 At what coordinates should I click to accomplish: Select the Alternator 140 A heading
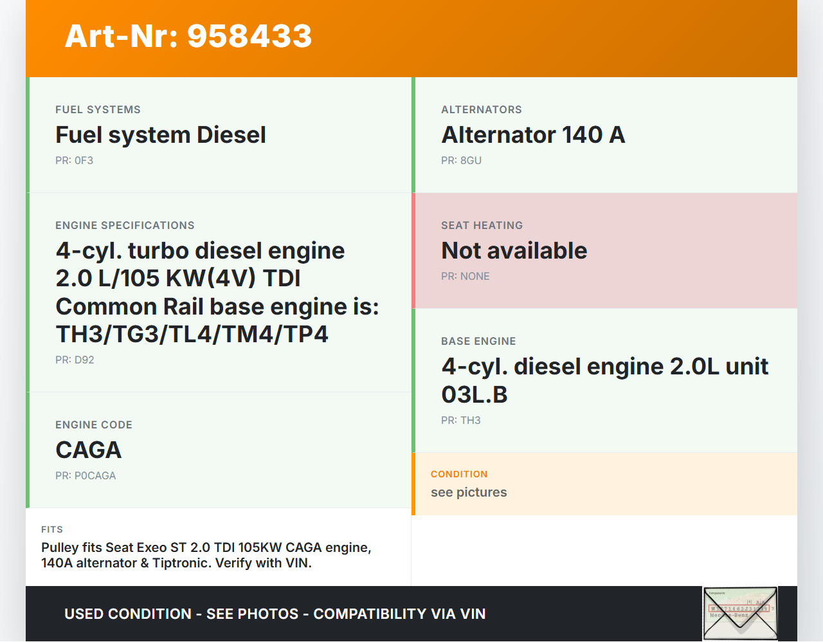point(533,135)
